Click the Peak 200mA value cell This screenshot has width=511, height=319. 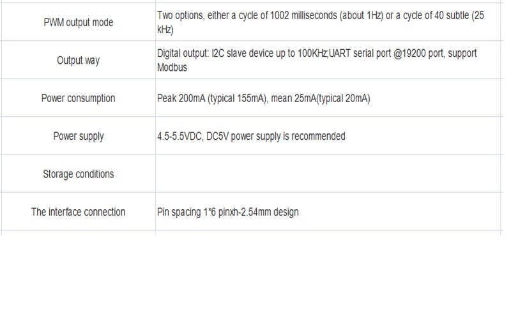coord(328,98)
